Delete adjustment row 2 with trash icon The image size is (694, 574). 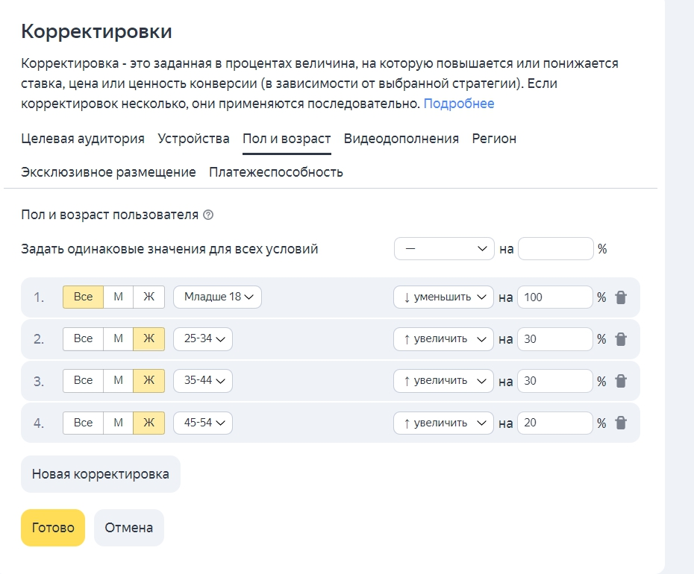(x=621, y=339)
